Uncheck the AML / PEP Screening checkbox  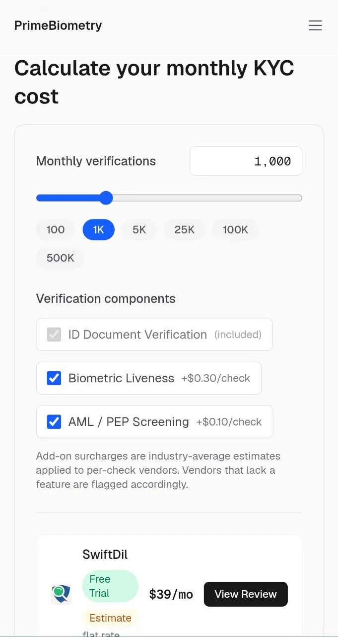(54, 422)
